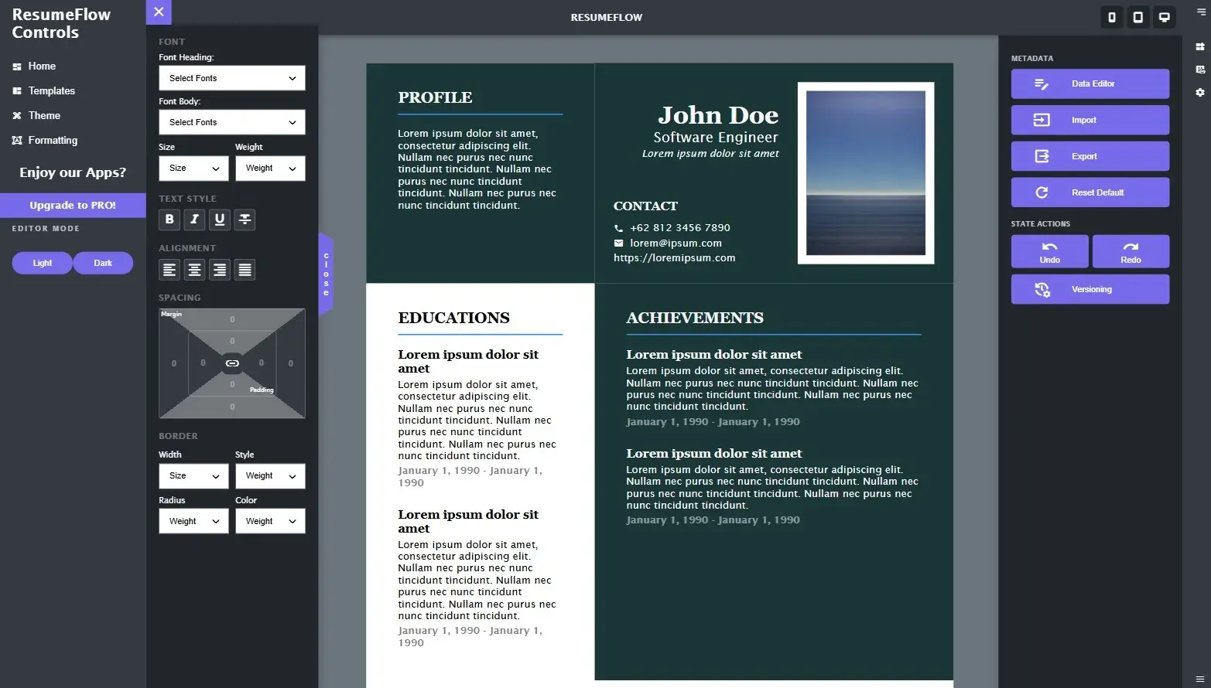Switch to tablet preview mode
The height and width of the screenshot is (688, 1211).
(1137, 16)
